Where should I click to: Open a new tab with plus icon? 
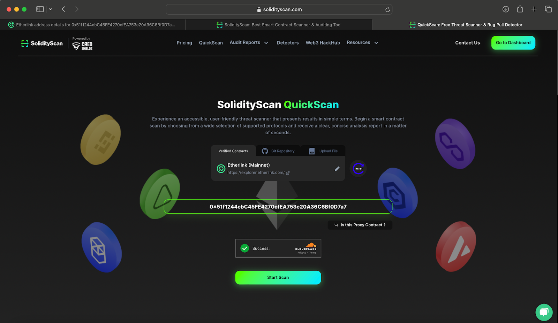534,9
